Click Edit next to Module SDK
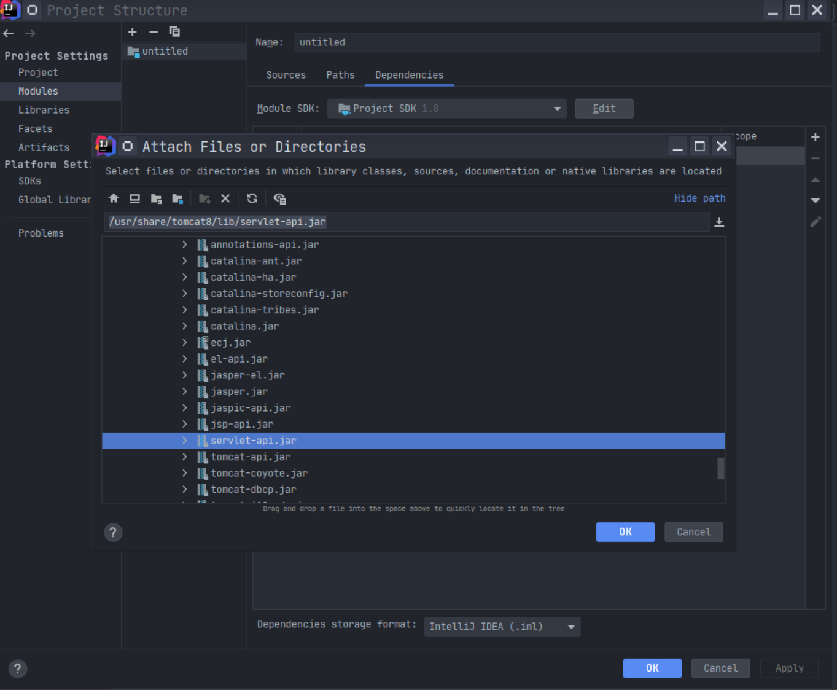The image size is (837, 690). point(604,109)
